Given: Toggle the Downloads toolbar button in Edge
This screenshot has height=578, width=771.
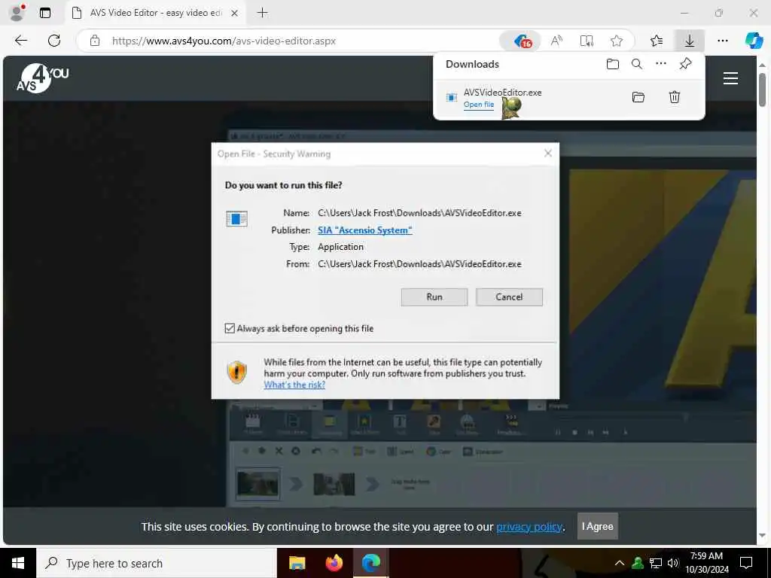Looking at the screenshot, I should [690, 41].
